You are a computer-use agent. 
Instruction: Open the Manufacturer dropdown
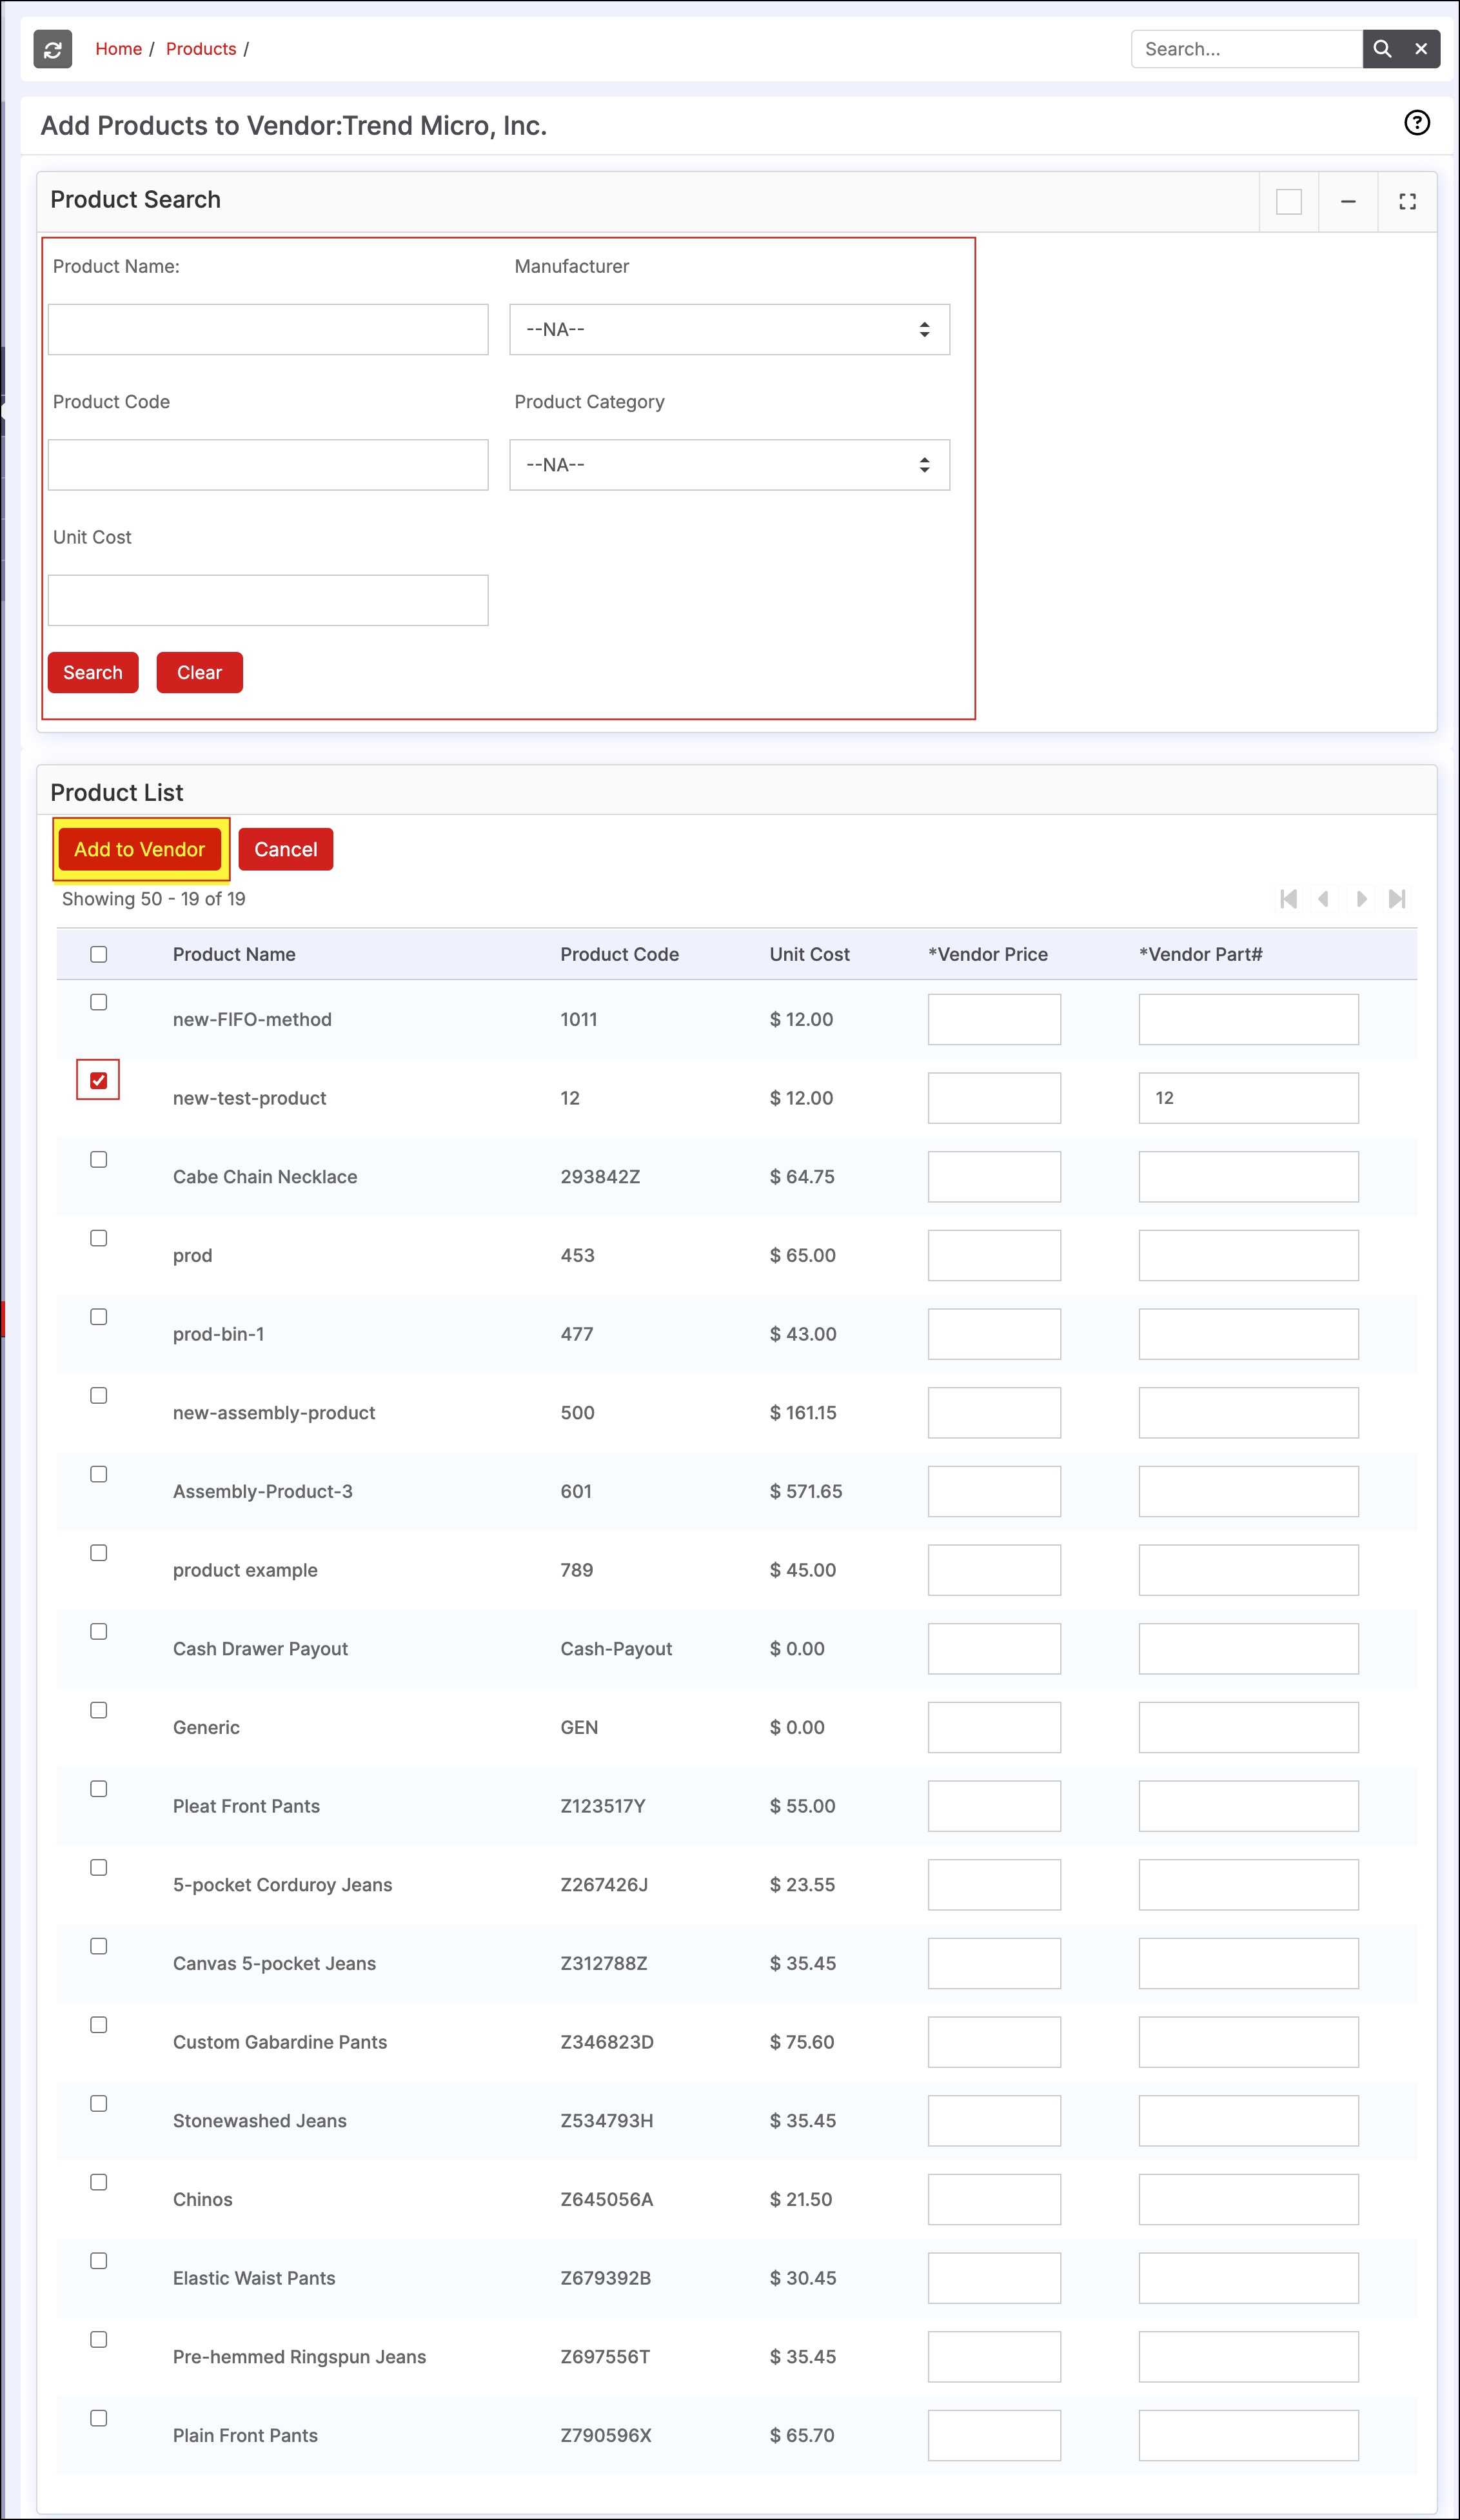tap(729, 330)
